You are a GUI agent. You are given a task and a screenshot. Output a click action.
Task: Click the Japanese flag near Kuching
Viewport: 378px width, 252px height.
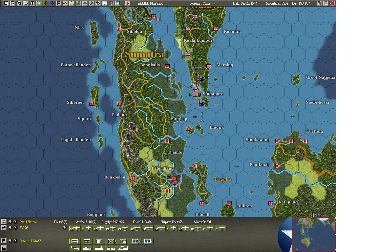coord(305,141)
